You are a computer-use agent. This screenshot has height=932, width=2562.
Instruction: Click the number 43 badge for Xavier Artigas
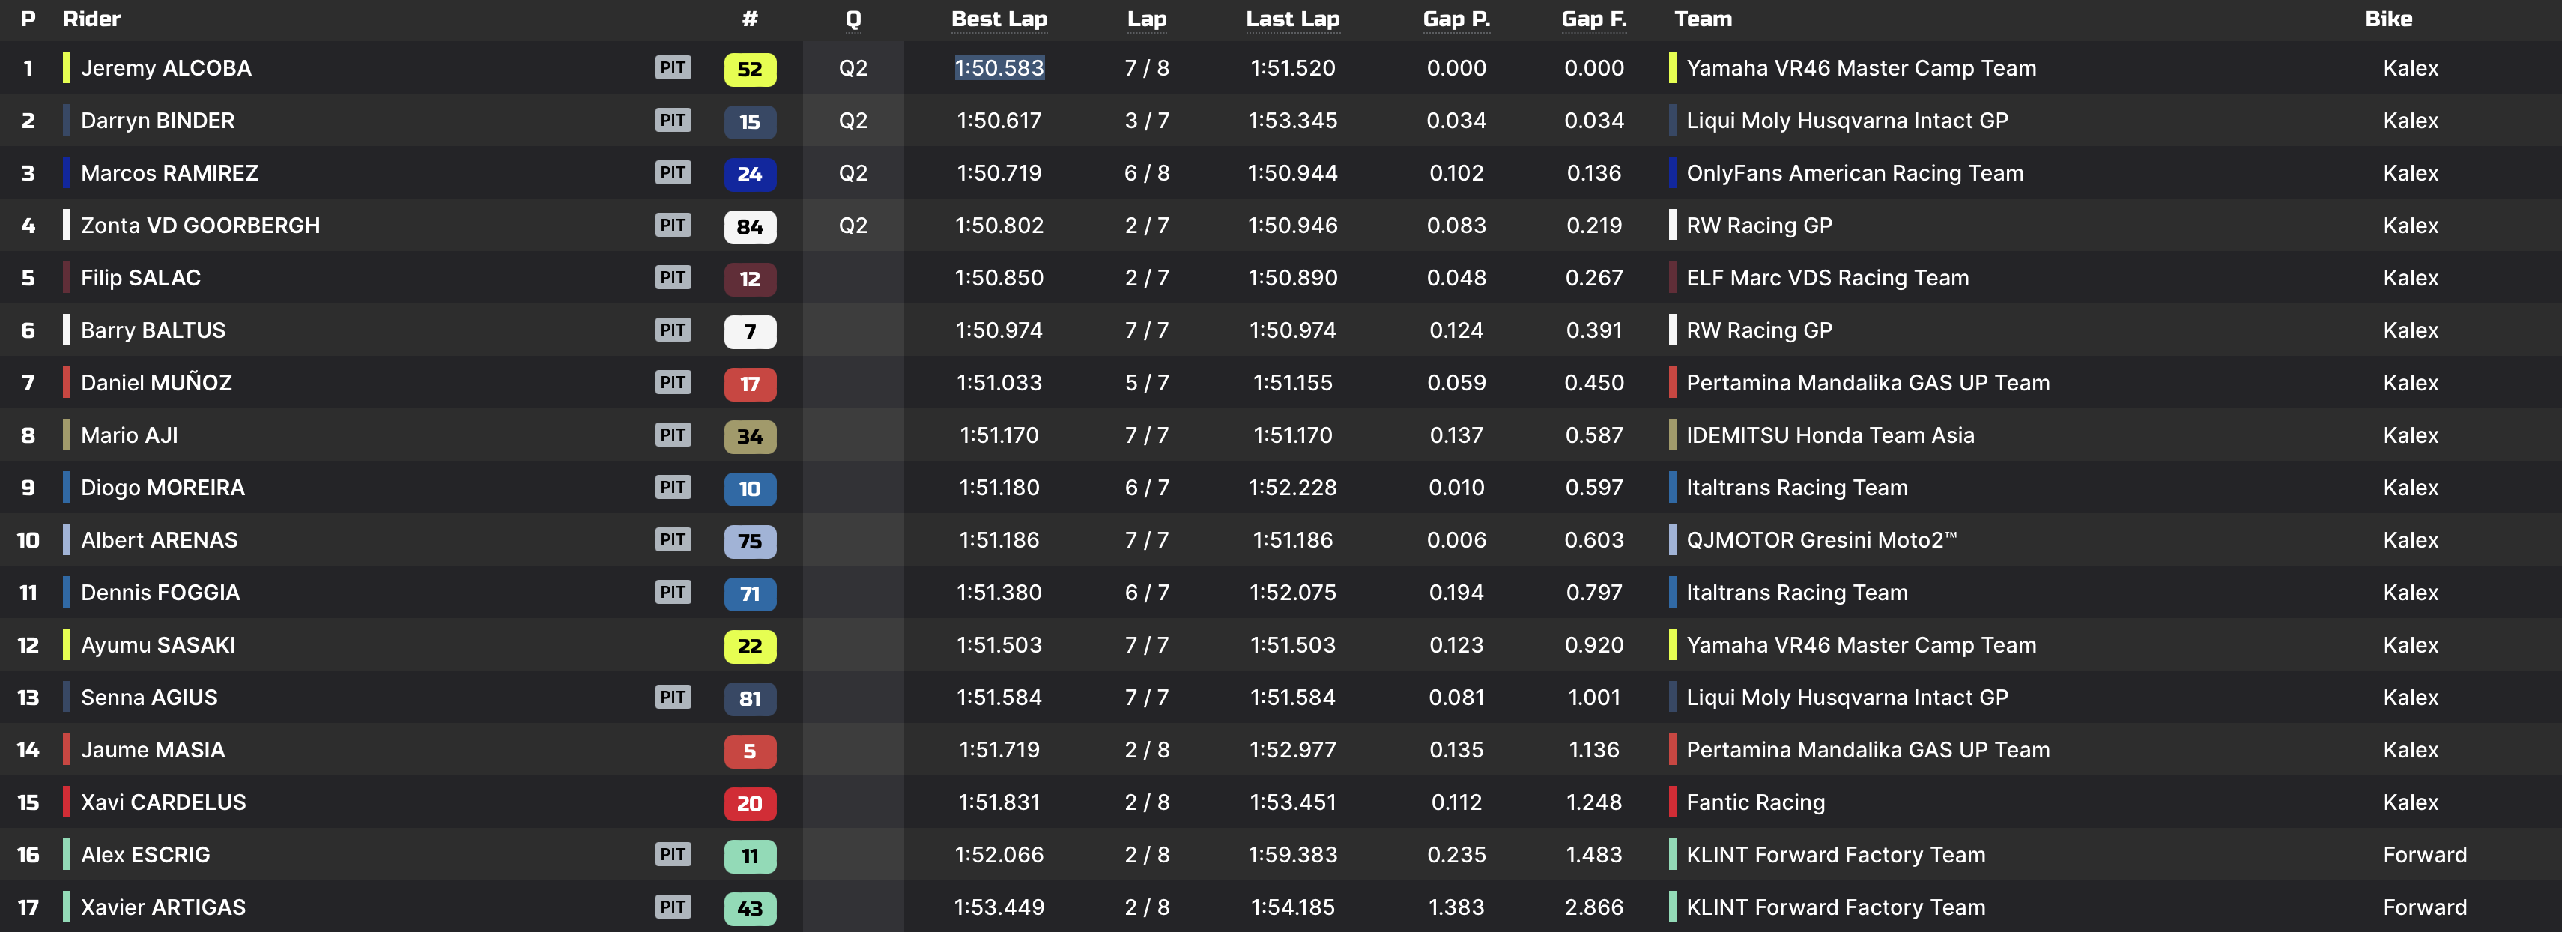750,908
